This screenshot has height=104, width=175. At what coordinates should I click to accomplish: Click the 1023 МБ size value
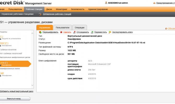pos(72,50)
